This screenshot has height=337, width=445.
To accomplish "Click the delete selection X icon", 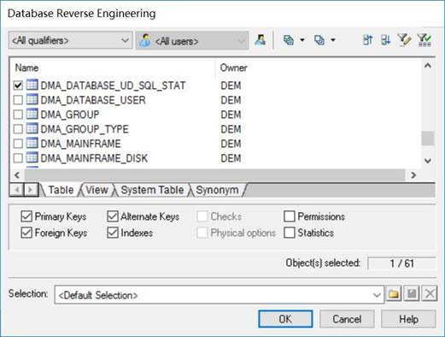I will tap(430, 293).
